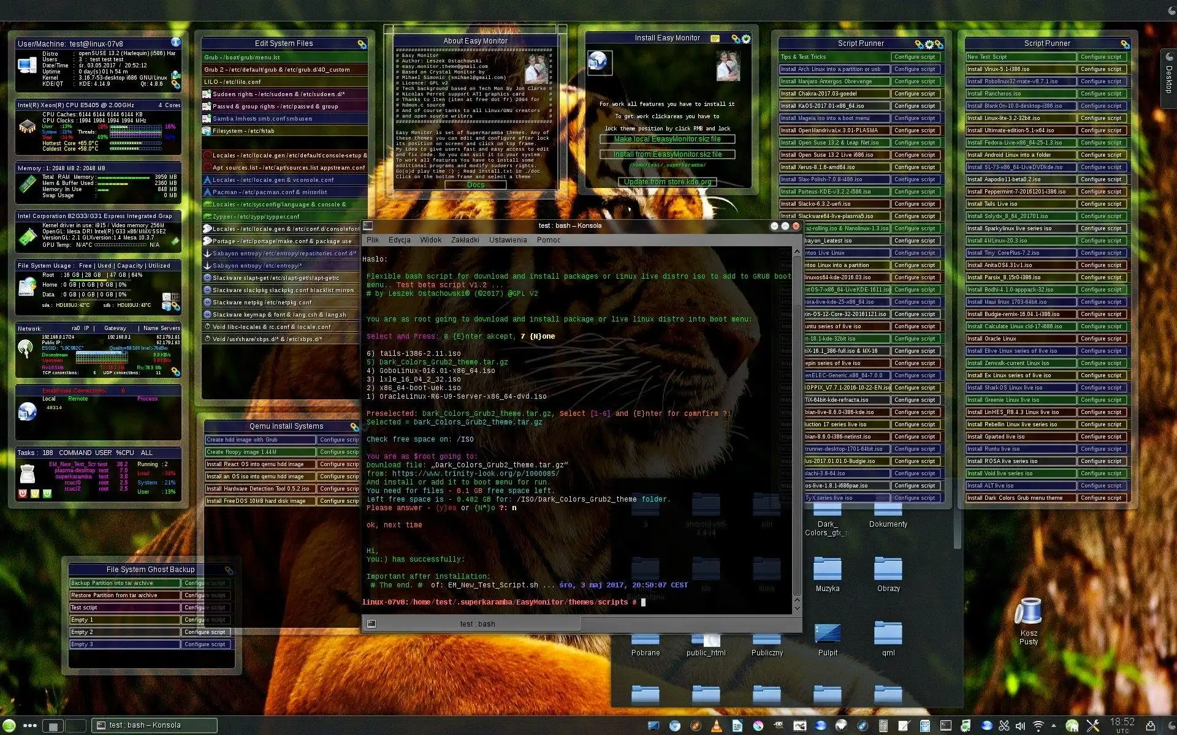Configure script for 'Empty 3' backup entry
Screen dimensions: 1177x735
click(x=207, y=644)
